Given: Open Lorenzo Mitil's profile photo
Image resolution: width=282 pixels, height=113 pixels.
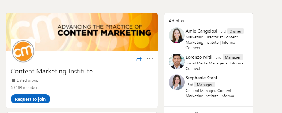Looking at the screenshot, I should [x=176, y=61].
